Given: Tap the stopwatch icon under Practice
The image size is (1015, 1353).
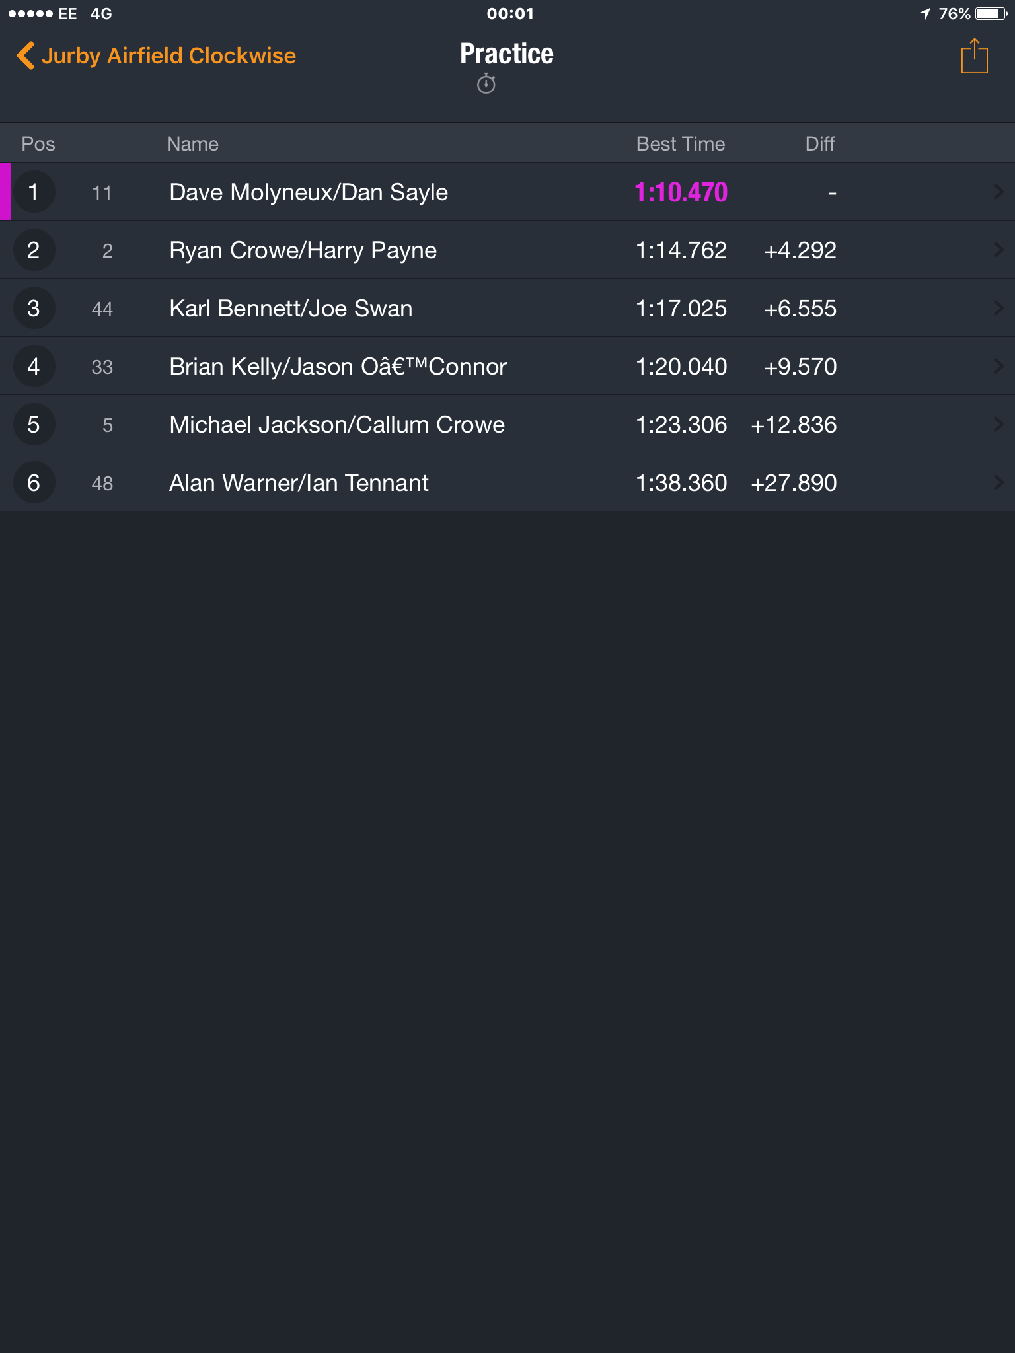Looking at the screenshot, I should [486, 84].
